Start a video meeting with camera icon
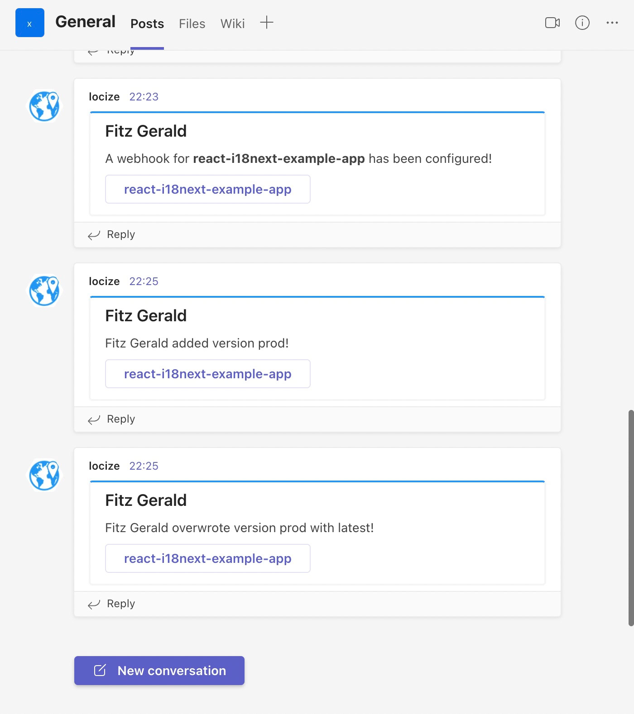 click(552, 23)
